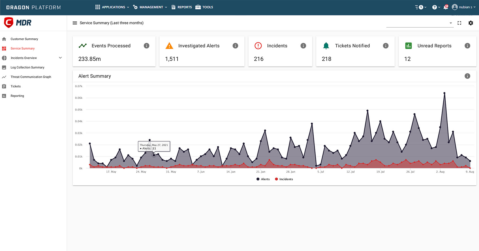Click the Threat Communication Graph line icon
This screenshot has width=479, height=251.
4,77
